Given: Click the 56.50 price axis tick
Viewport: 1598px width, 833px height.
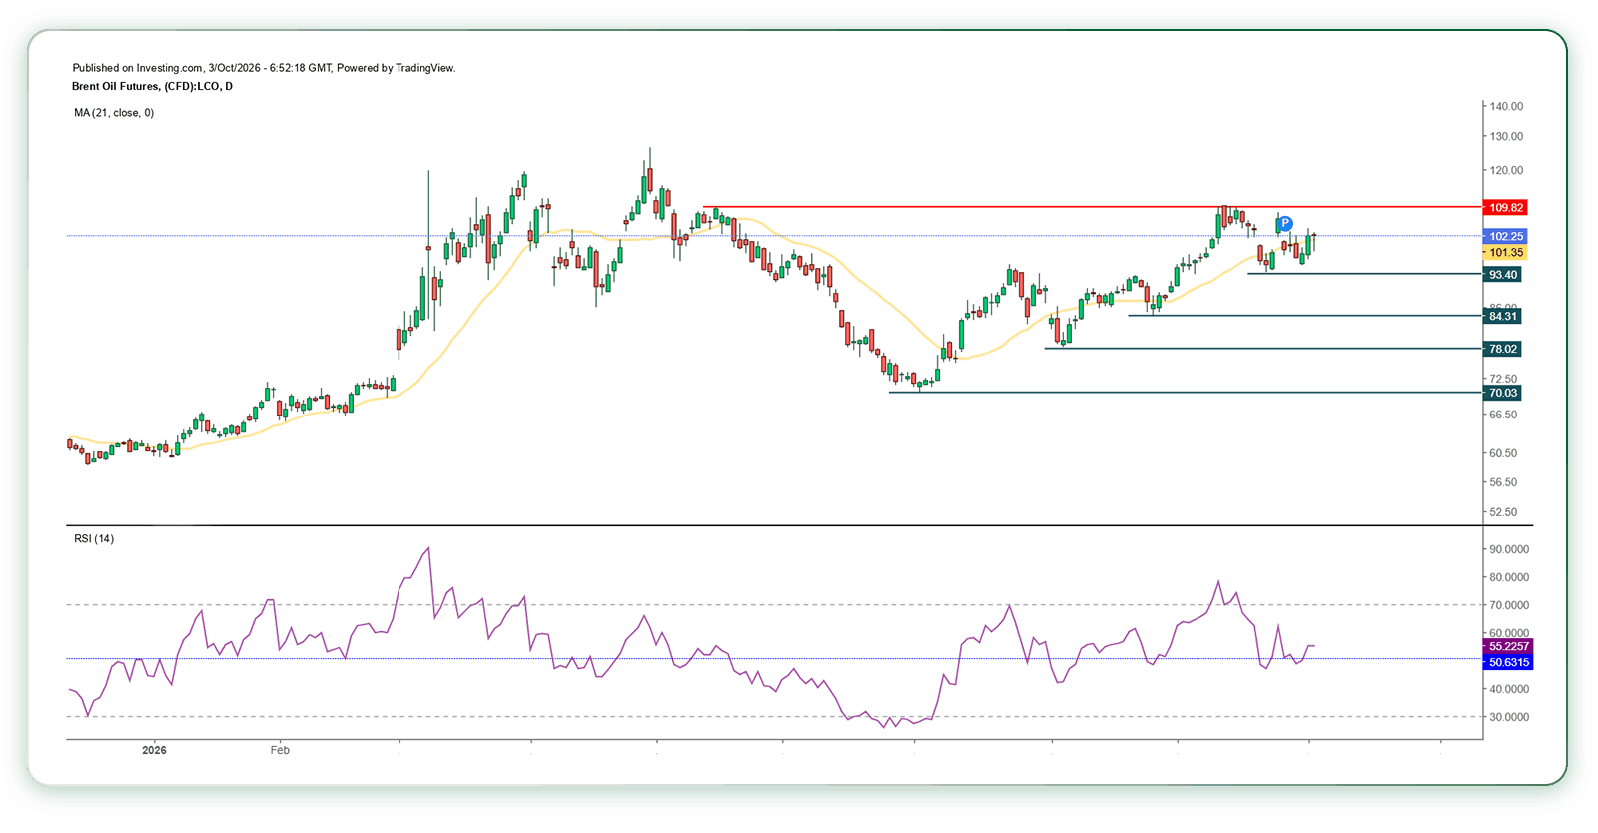Looking at the screenshot, I should pos(1503,482).
